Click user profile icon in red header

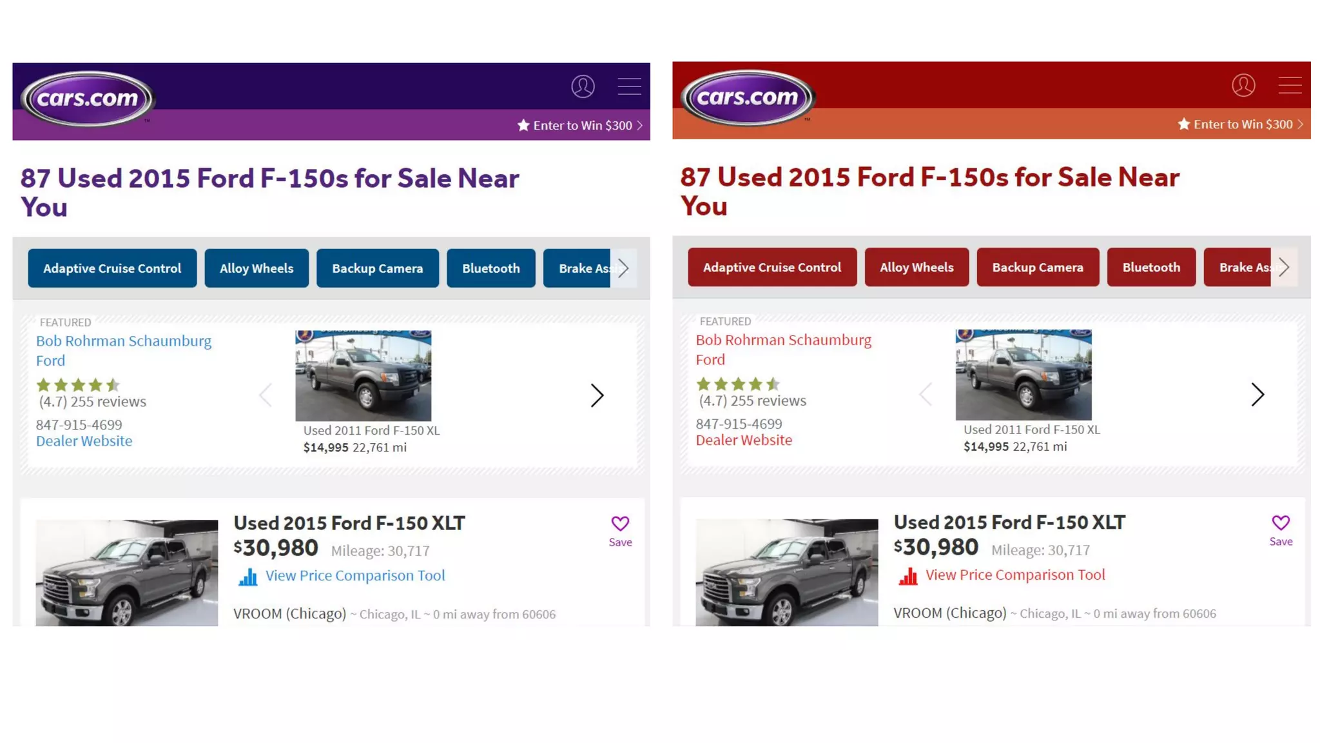(x=1243, y=85)
